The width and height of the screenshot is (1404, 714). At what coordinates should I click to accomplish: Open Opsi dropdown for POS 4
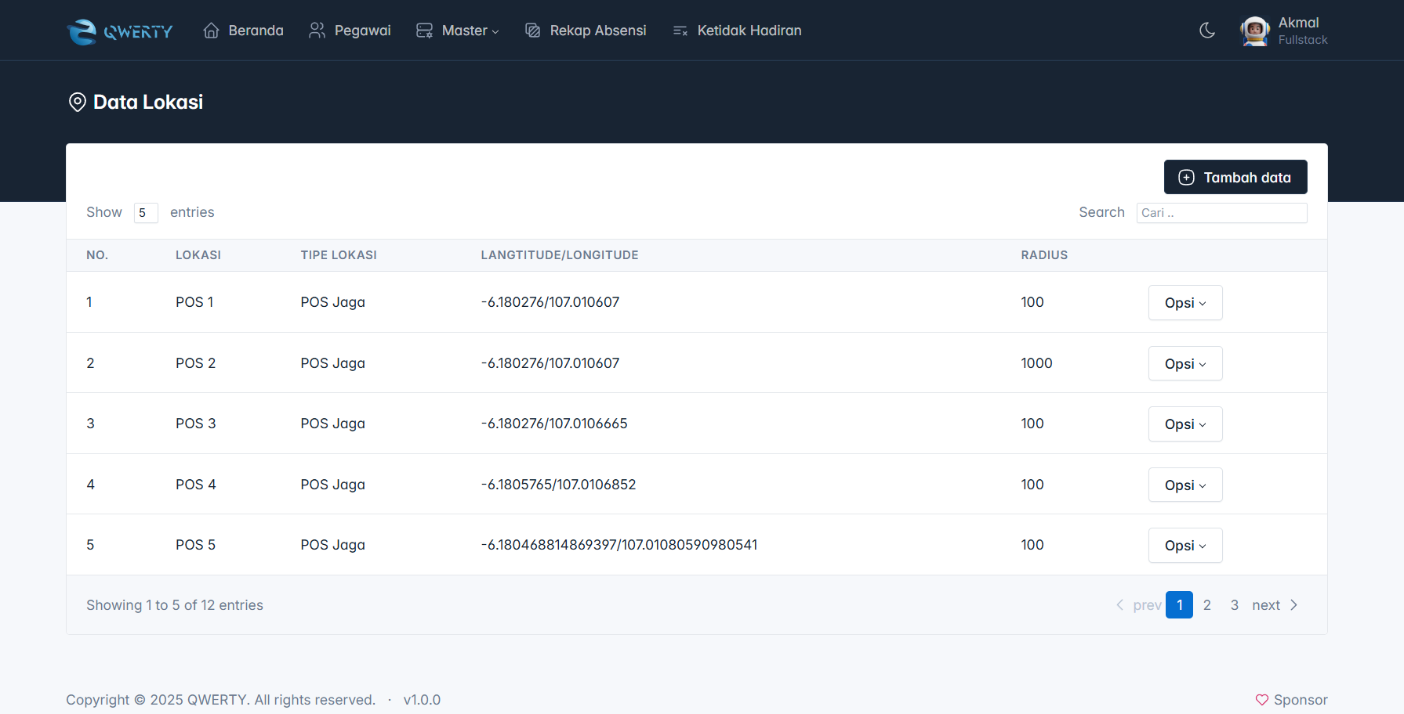(x=1185, y=485)
